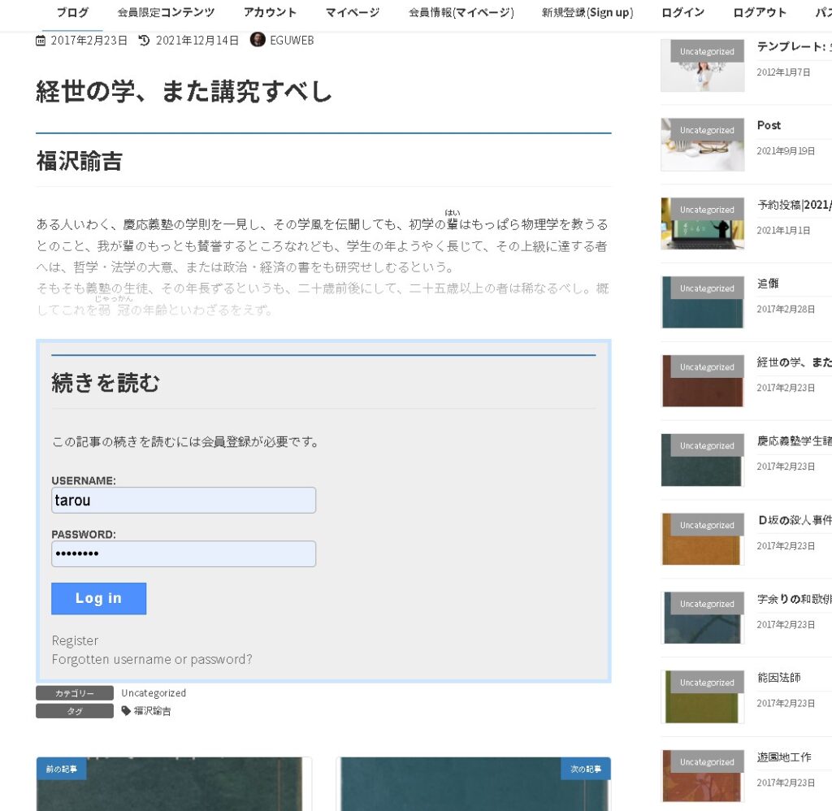Click the PASSWORD input field
This screenshot has height=811, width=832.
pos(184,554)
